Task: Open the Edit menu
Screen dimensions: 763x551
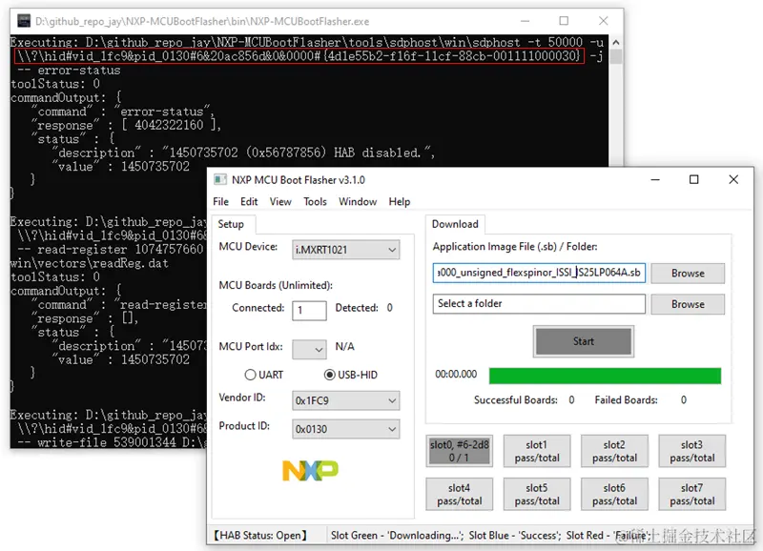Action: [x=249, y=201]
